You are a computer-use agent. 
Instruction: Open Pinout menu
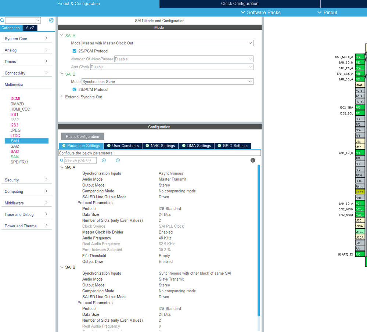coord(327,12)
